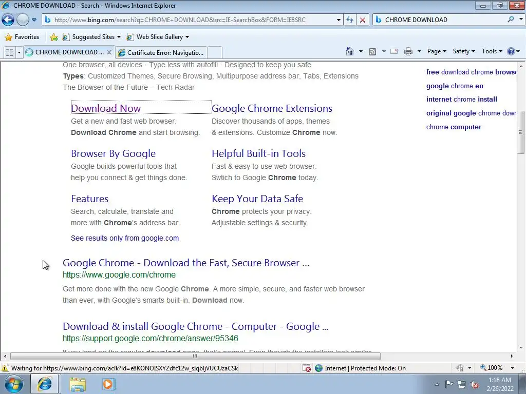Open Google Chrome Extensions link
Viewport: 526px width, 394px height.
tap(272, 108)
